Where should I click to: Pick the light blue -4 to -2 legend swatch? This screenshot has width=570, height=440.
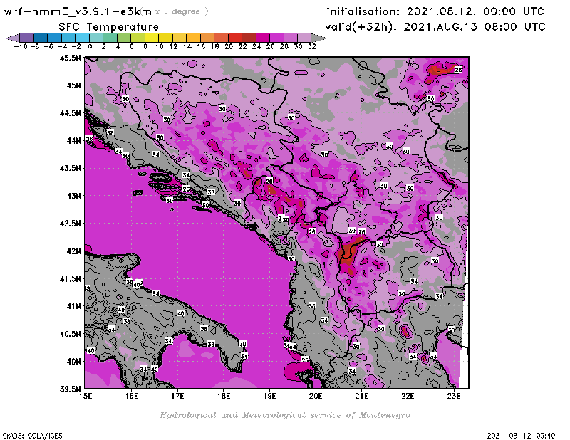(x=68, y=38)
